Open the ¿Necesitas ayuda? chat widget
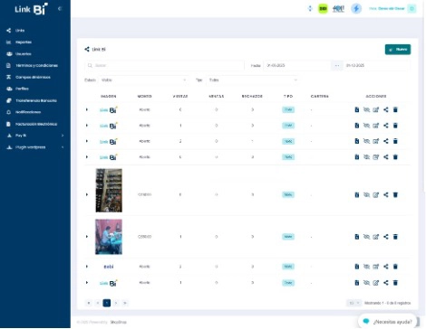 click(388, 322)
